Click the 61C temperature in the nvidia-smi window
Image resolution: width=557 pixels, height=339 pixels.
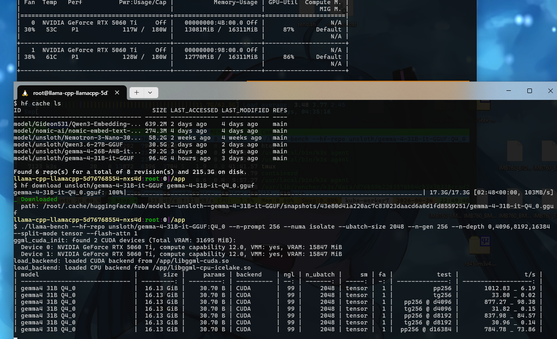(52, 57)
